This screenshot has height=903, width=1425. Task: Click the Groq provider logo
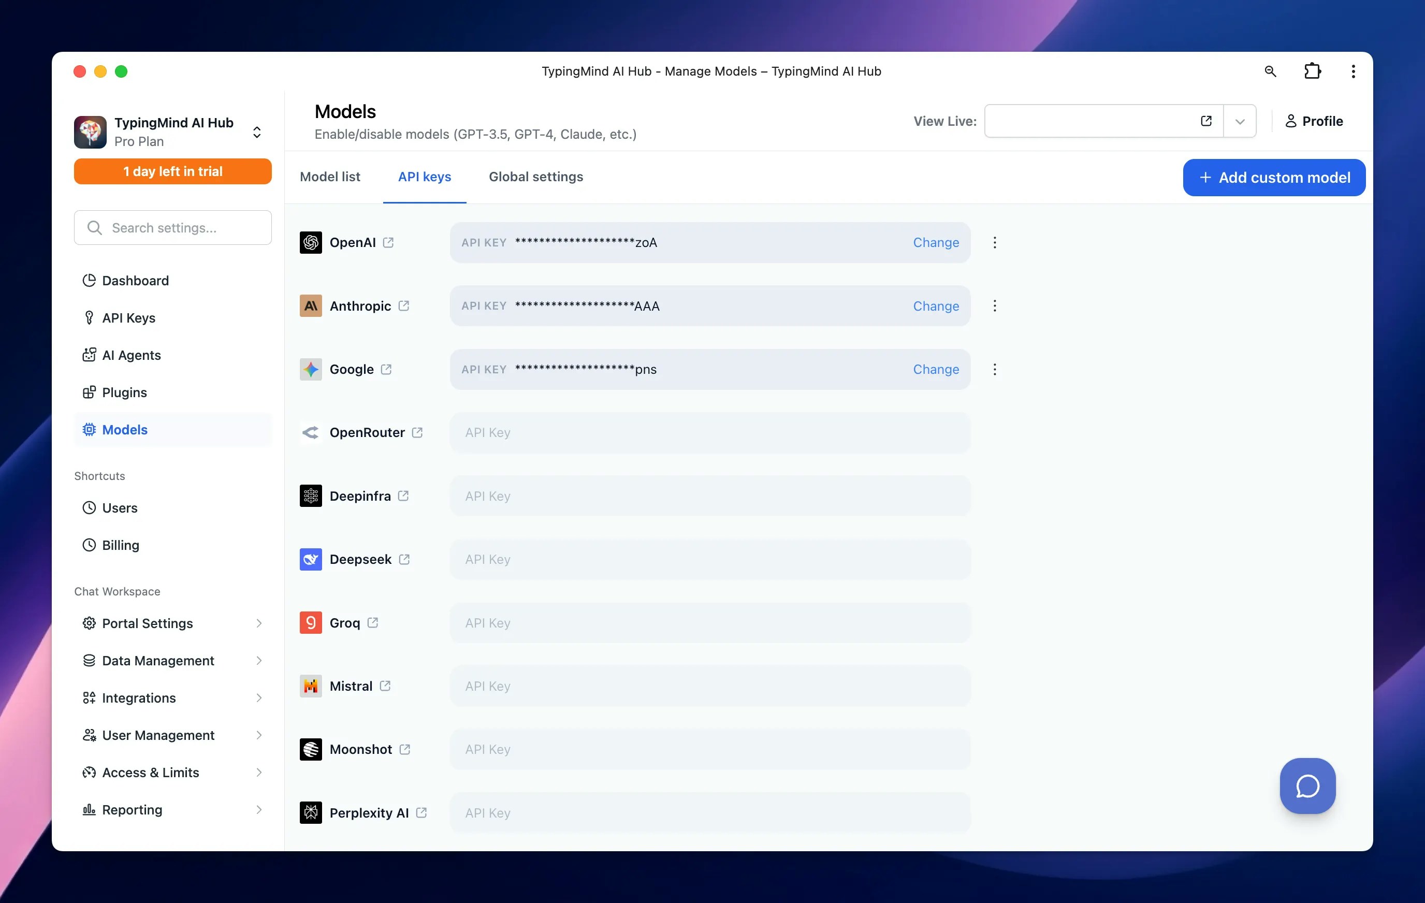[x=311, y=622]
